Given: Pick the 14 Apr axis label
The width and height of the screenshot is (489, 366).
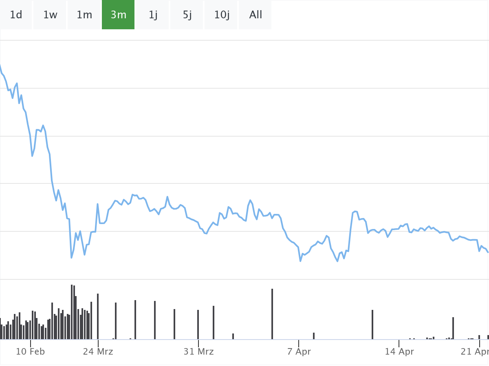Looking at the screenshot, I should point(399,352).
